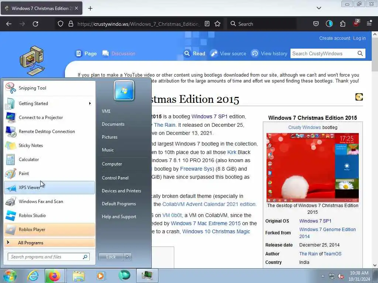Click Firefox Search box

coord(262,24)
